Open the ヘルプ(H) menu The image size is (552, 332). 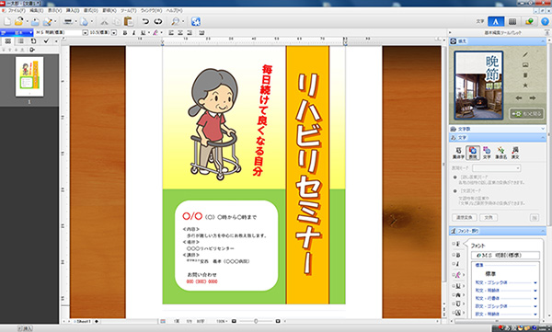pos(174,11)
